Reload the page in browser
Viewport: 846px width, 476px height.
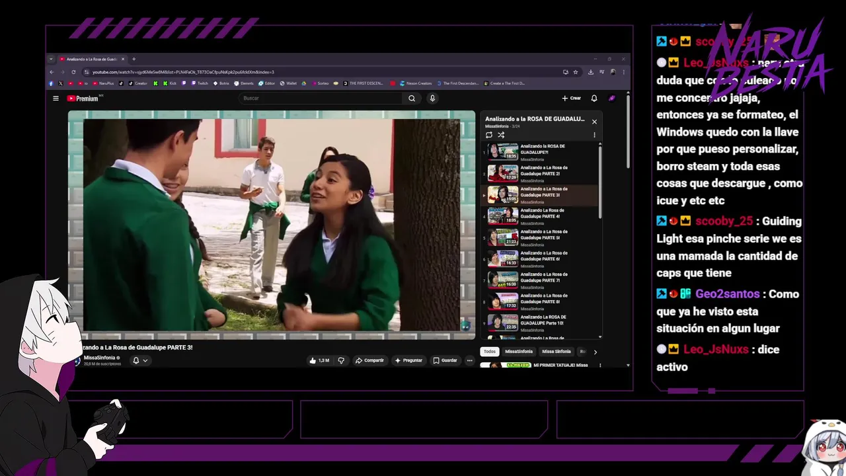click(73, 72)
